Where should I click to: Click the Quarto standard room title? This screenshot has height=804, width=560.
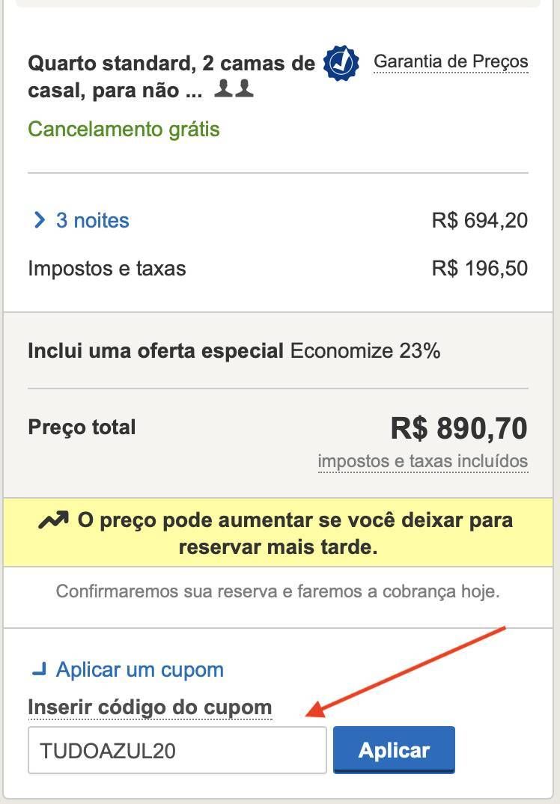[171, 76]
